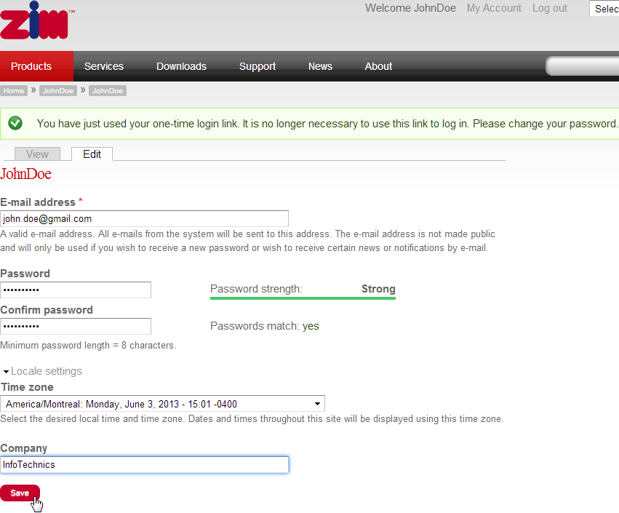The image size is (619, 513).
Task: Click the Company input field
Action: point(144,464)
